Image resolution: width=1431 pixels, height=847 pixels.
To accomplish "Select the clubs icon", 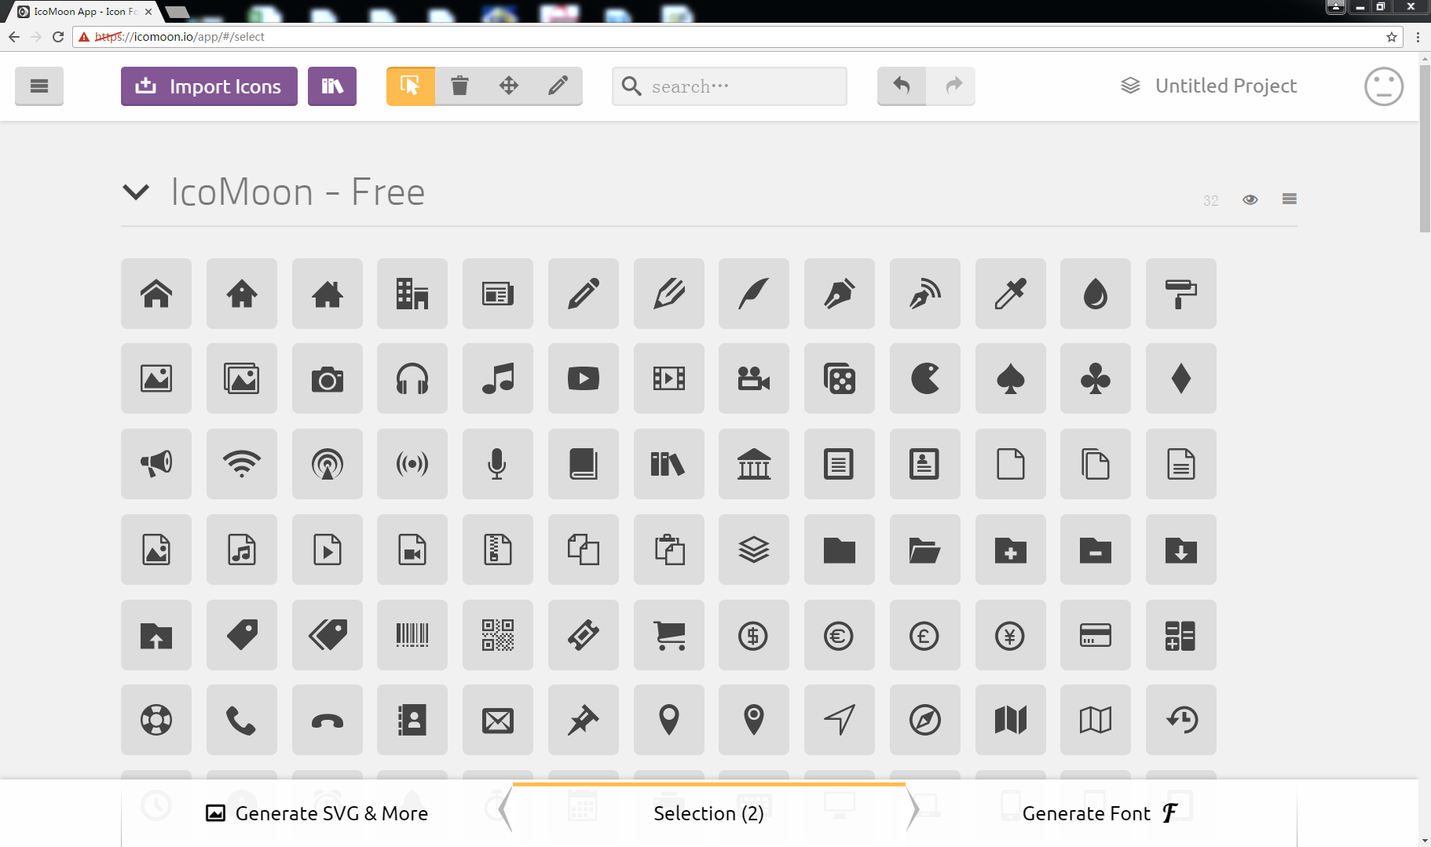I will 1096,378.
